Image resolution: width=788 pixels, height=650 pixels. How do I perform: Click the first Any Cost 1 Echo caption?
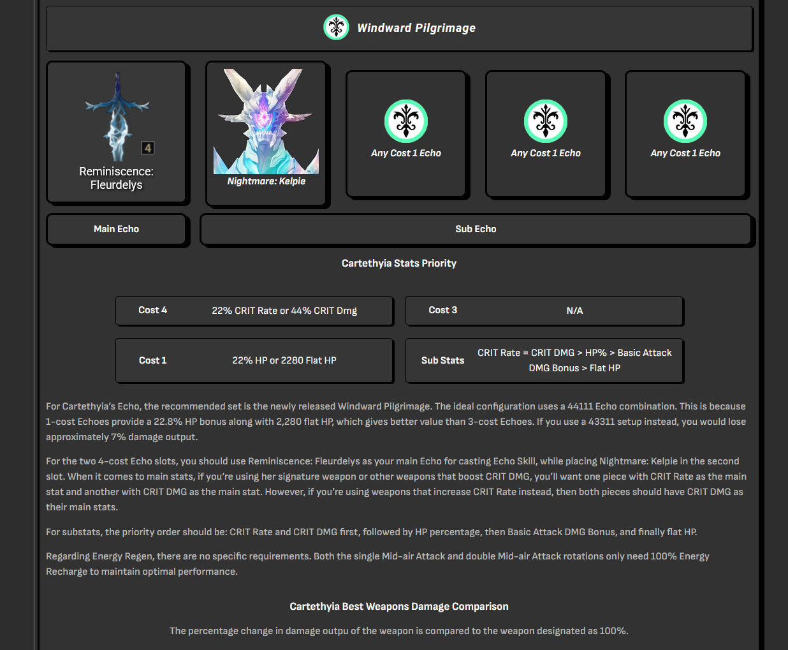coord(406,153)
